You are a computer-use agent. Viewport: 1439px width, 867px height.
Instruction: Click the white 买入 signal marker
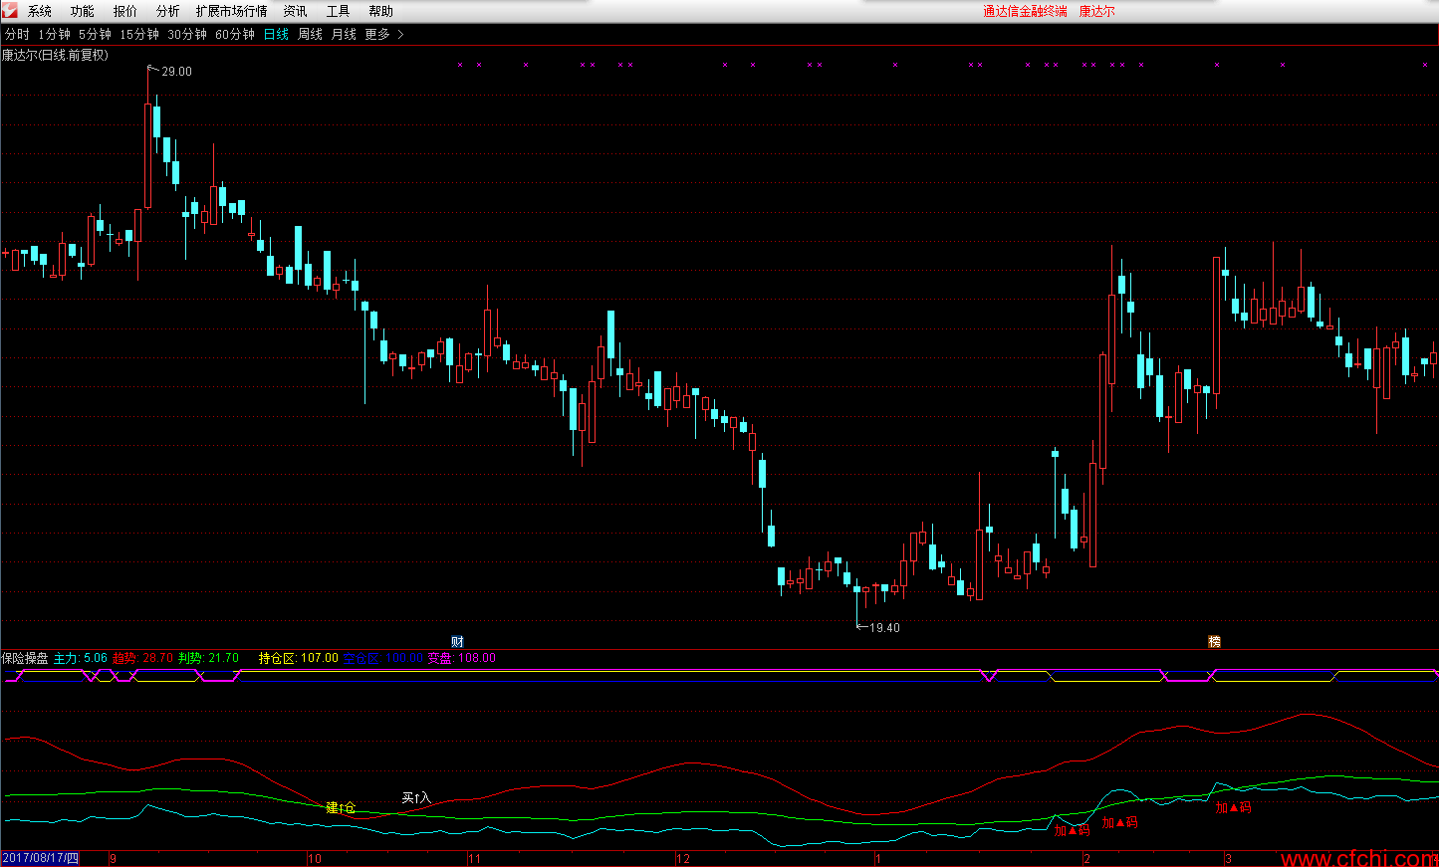[416, 797]
